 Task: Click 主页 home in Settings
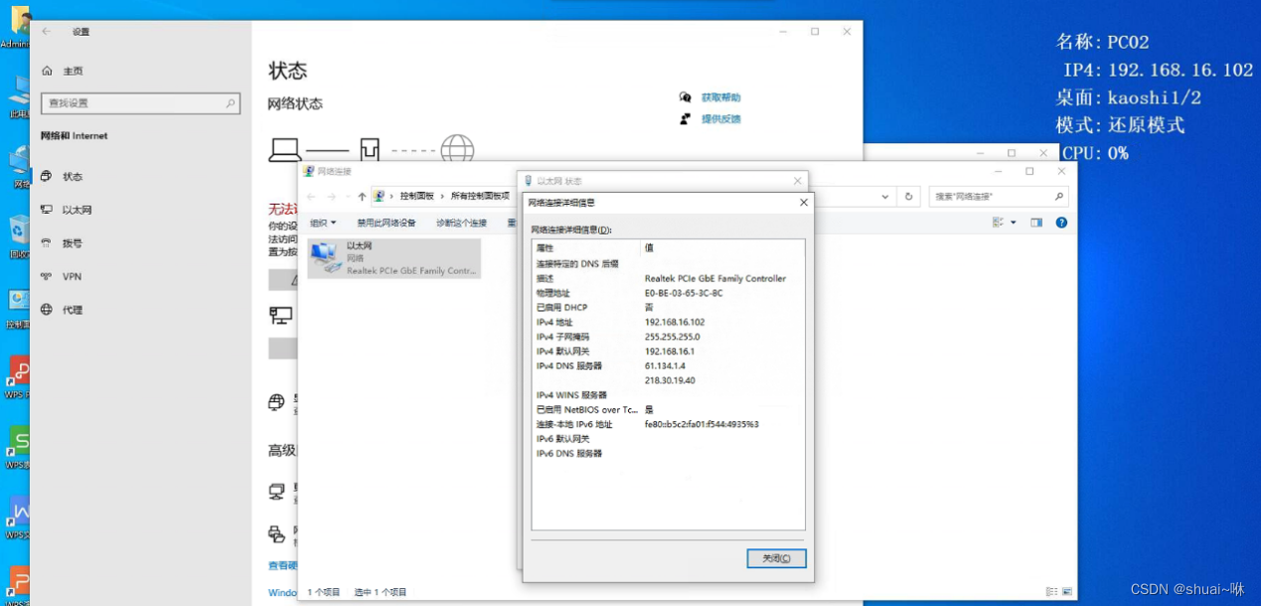[73, 72]
